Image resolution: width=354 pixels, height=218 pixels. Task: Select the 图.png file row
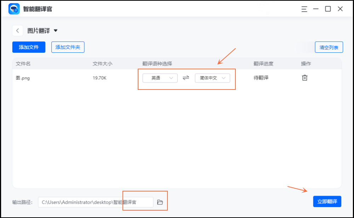click(23, 78)
